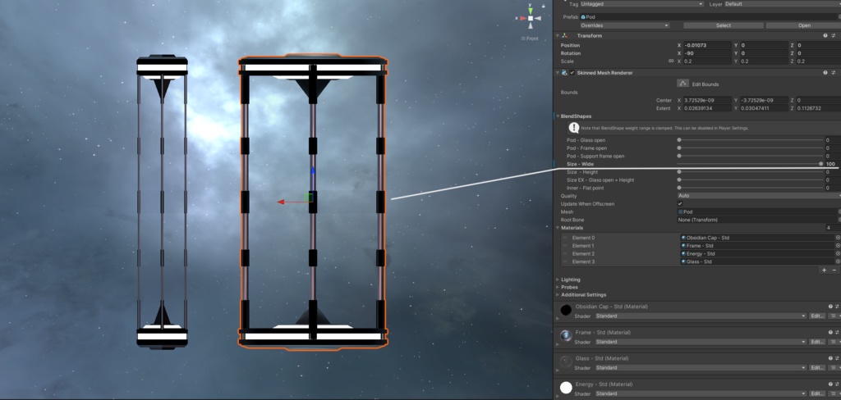Click the Edit Bounds tool button

[x=682, y=84]
